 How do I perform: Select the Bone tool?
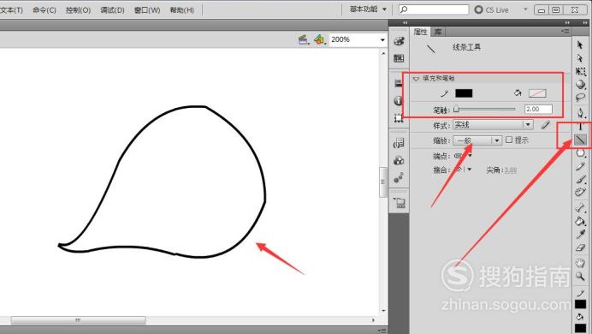[x=580, y=207]
